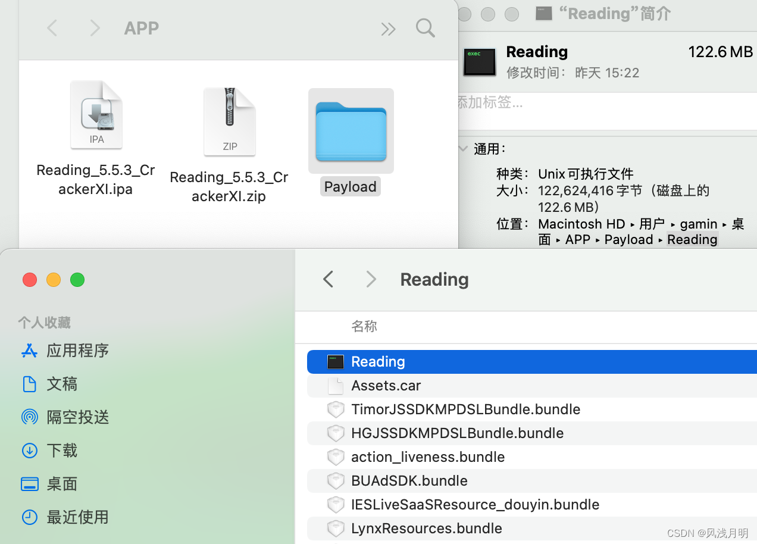
Task: Expand the toolbar overflow chevrons in APP window
Action: coord(388,29)
